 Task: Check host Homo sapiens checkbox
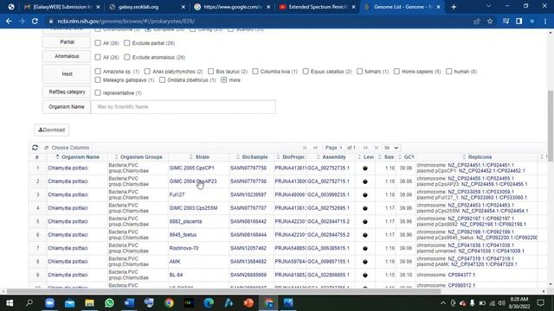click(x=396, y=71)
